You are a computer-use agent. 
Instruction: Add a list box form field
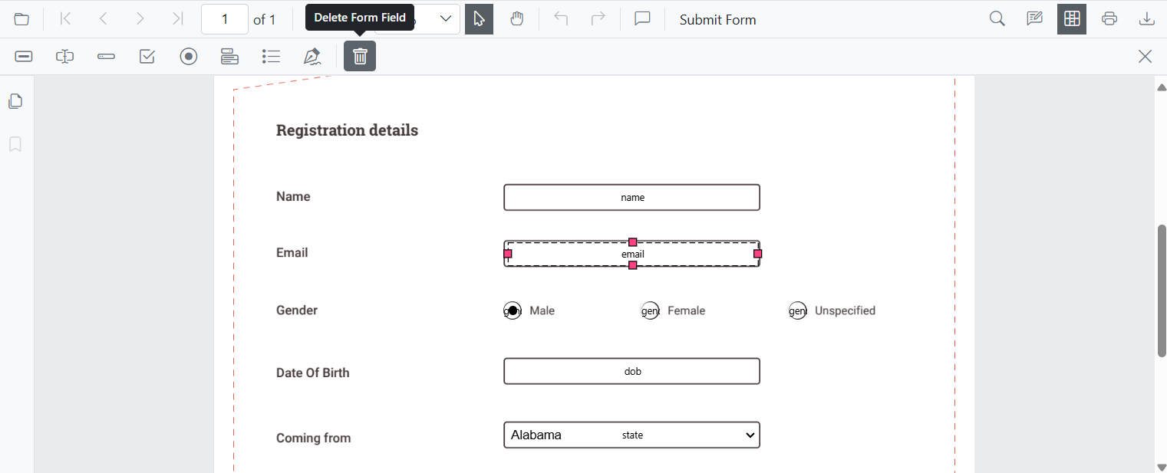coord(271,56)
